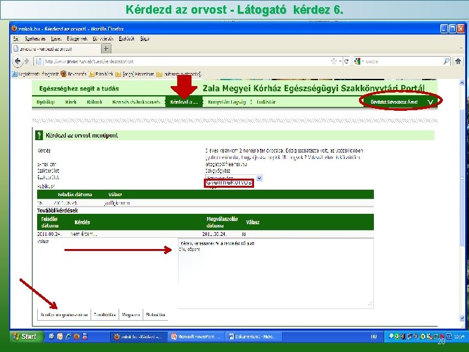Viewport: 469px width, 352px height.
Task: Select the zmkok.hu browser tab
Action: [x=56, y=48]
